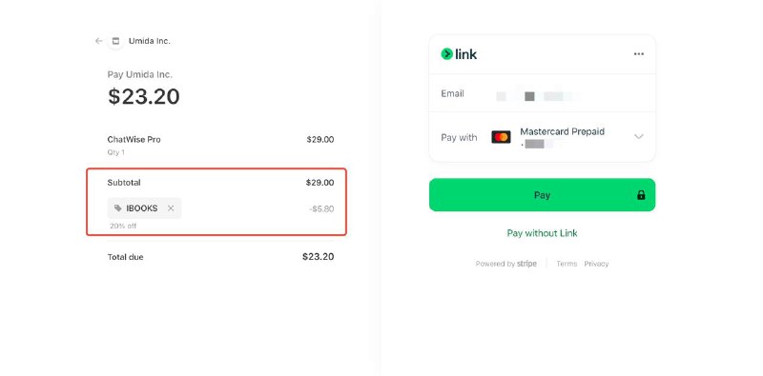Remove the IBOOKS promo code with X
The image size is (763, 376).
pyautogui.click(x=171, y=208)
